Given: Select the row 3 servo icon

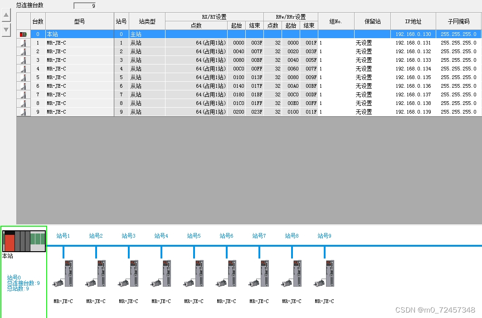Looking at the screenshot, I should click(x=24, y=60).
